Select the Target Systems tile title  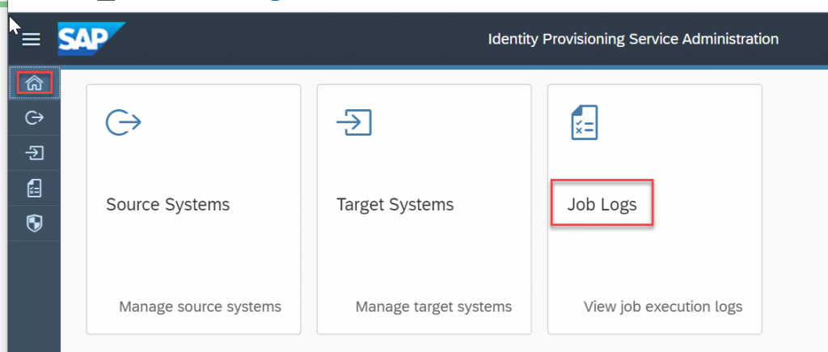click(x=395, y=205)
